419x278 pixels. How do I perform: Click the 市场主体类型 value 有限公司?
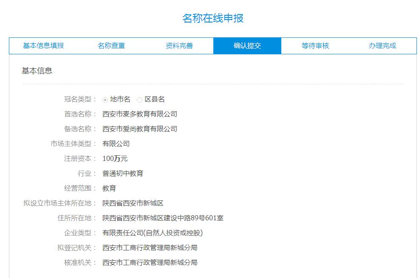click(116, 144)
